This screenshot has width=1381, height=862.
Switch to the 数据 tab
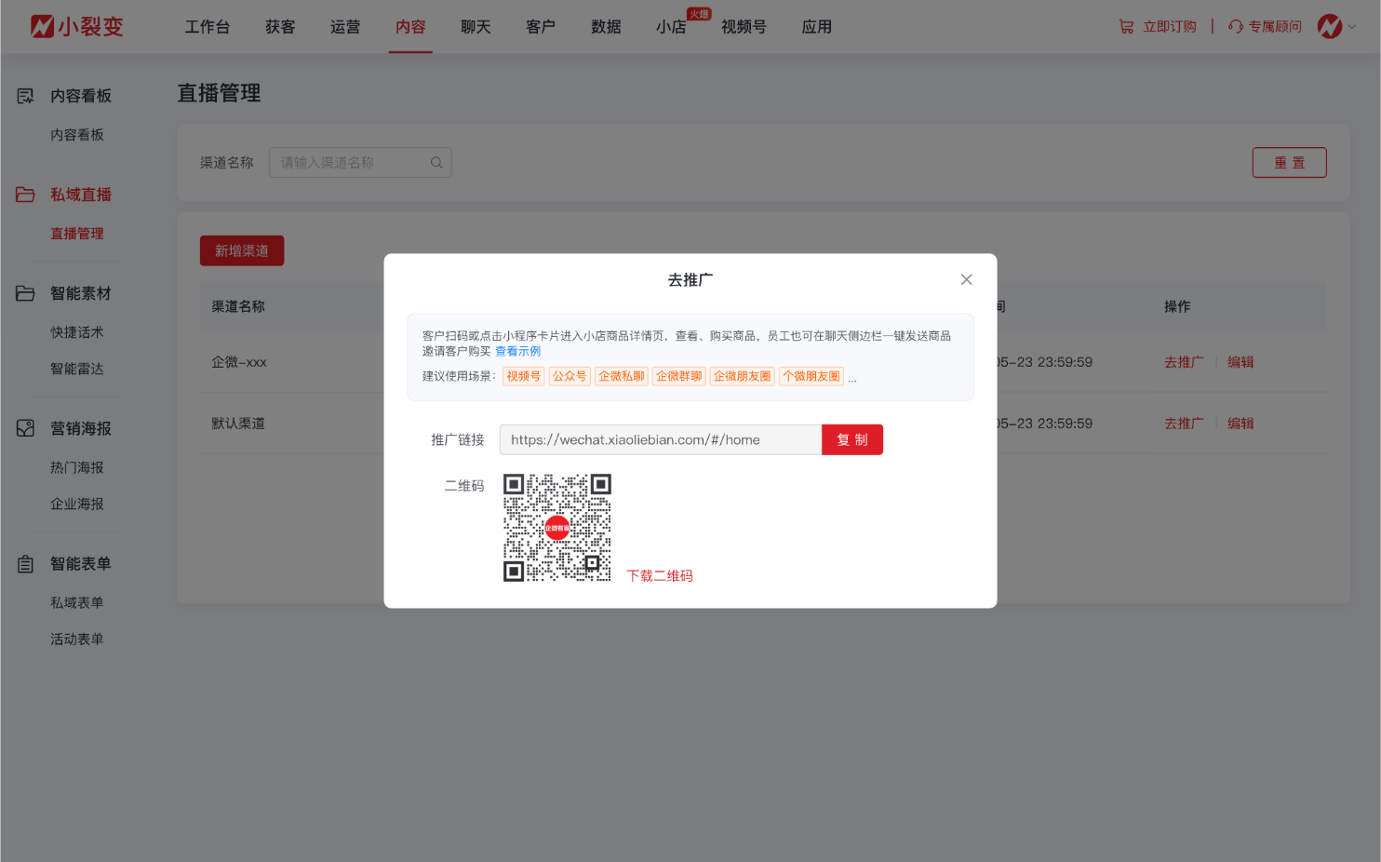point(606,27)
